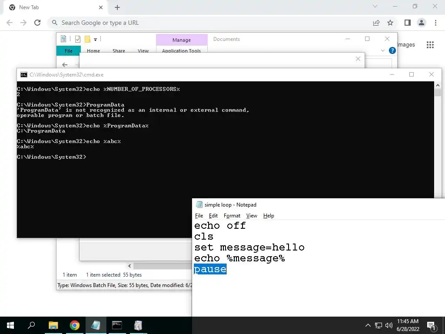Click the 'echo %abc%' command line in cmd

[x=69, y=141]
